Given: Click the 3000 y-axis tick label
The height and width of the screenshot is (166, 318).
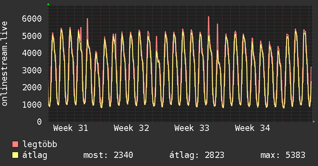Looking at the screenshot, I should 32,70.
